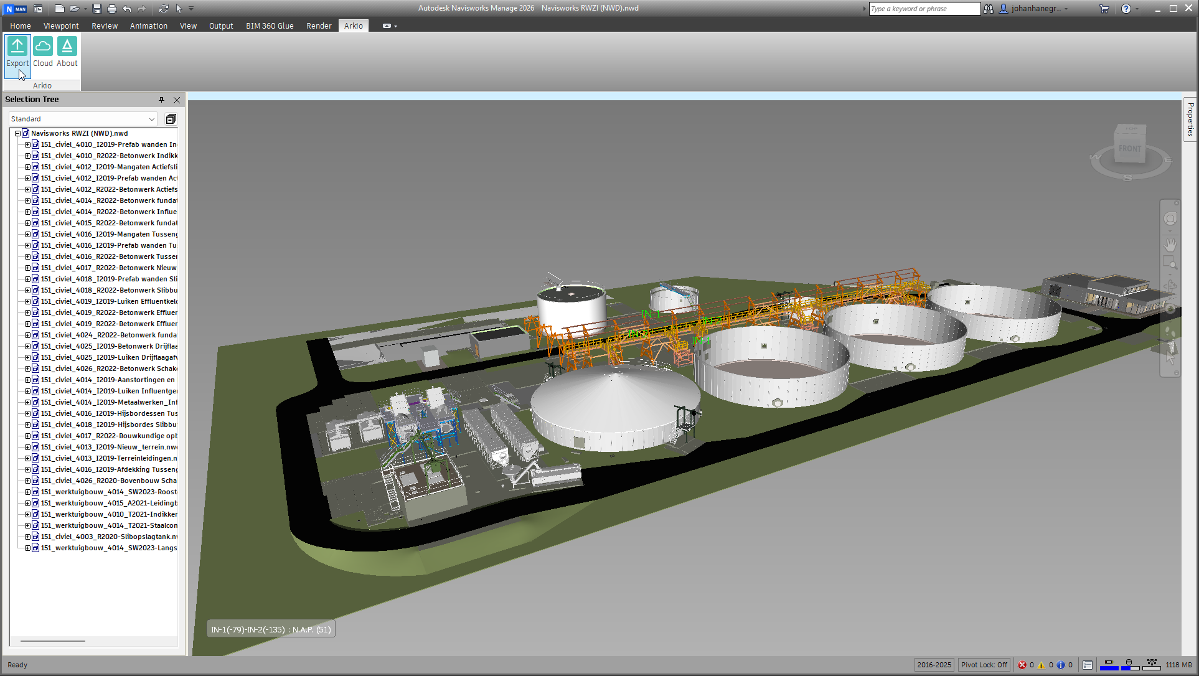Click the 2016-2025 status bar button

click(x=934, y=665)
